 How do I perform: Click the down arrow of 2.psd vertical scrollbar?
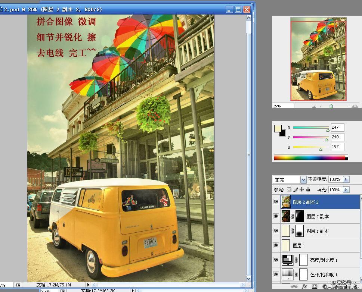(x=248, y=279)
